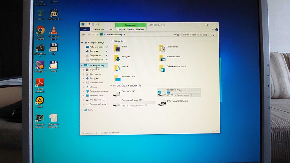
Task: Open the Объемные объекты folder in main pane
Action: click(173, 68)
